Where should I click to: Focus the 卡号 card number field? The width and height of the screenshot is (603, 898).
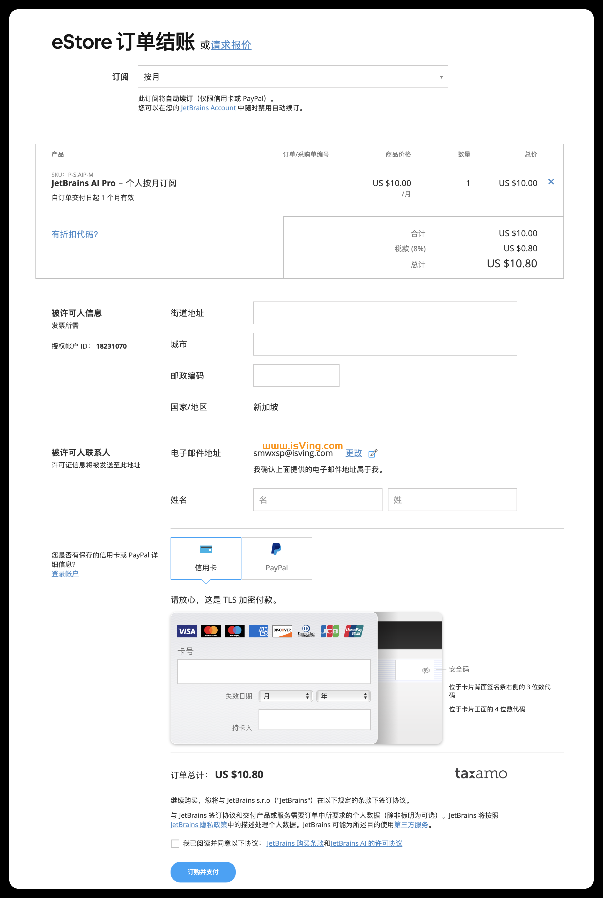click(274, 672)
